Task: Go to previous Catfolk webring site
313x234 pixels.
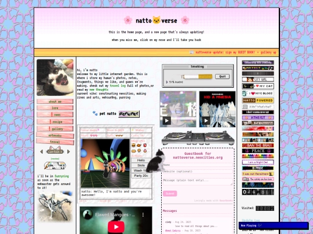Action: click(42, 151)
